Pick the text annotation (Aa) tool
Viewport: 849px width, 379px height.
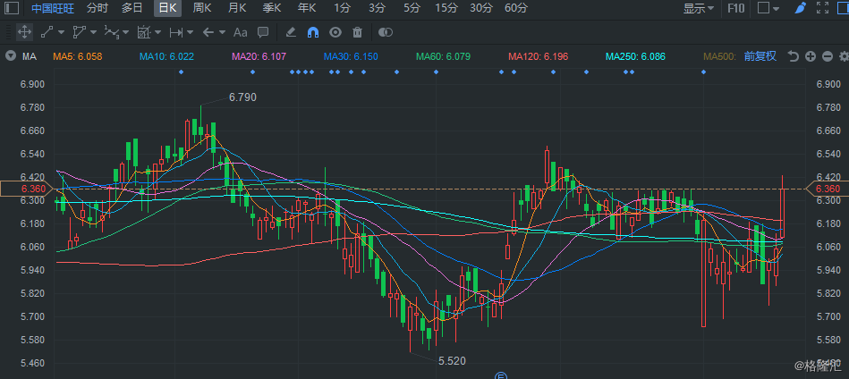pos(240,32)
